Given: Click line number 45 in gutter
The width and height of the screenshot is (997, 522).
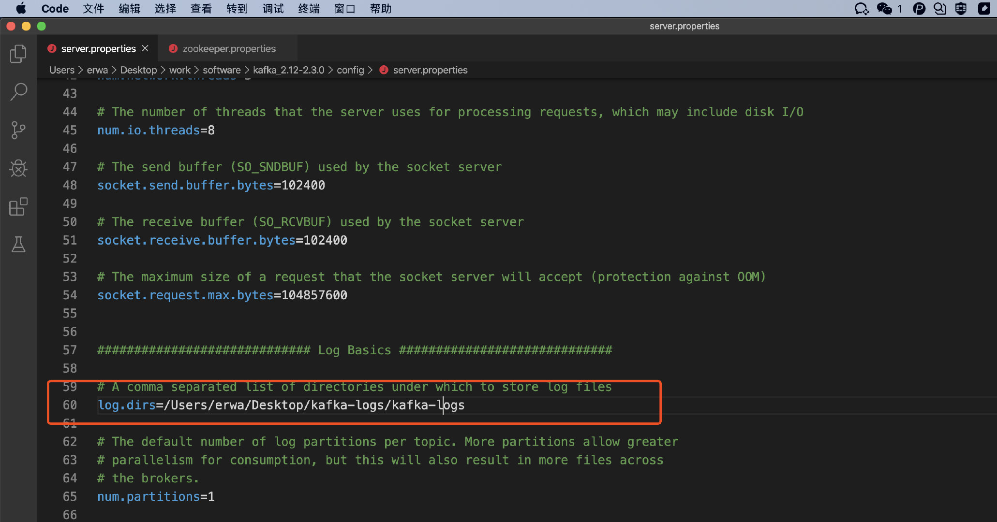Looking at the screenshot, I should tap(70, 130).
